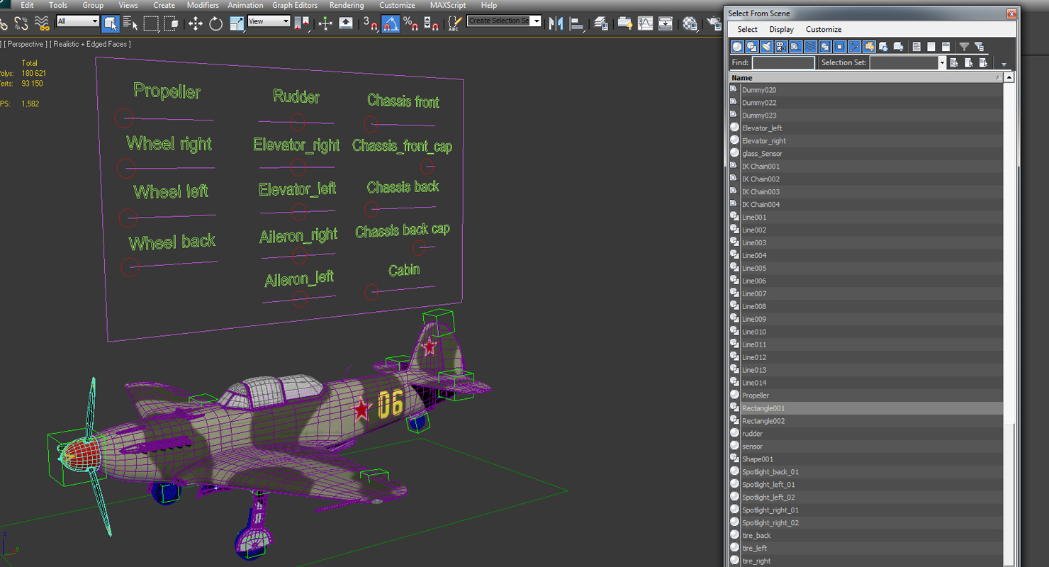
Task: Open the Modifiers menu
Action: [203, 5]
